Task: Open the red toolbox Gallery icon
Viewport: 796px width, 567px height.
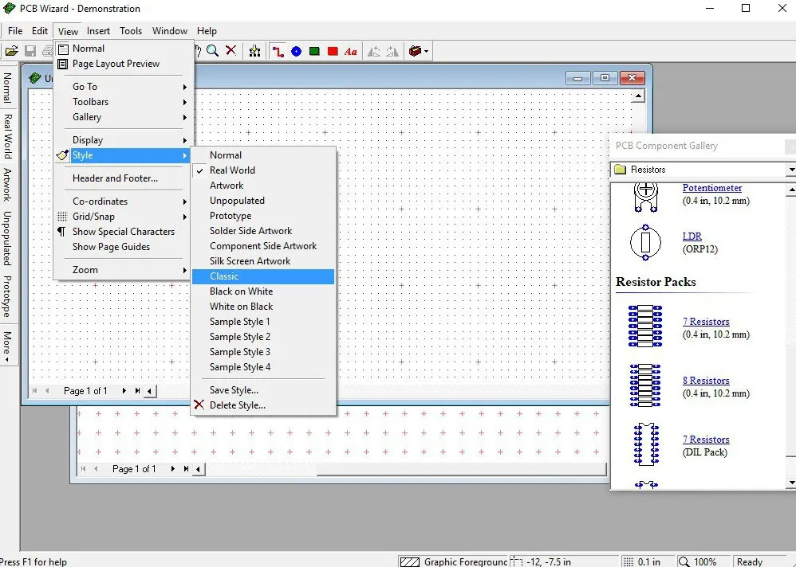Action: pos(416,51)
